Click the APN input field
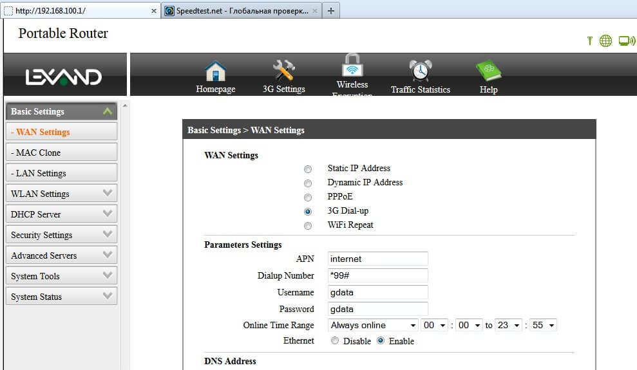Screen dimensions: 637x370 [x=377, y=259]
